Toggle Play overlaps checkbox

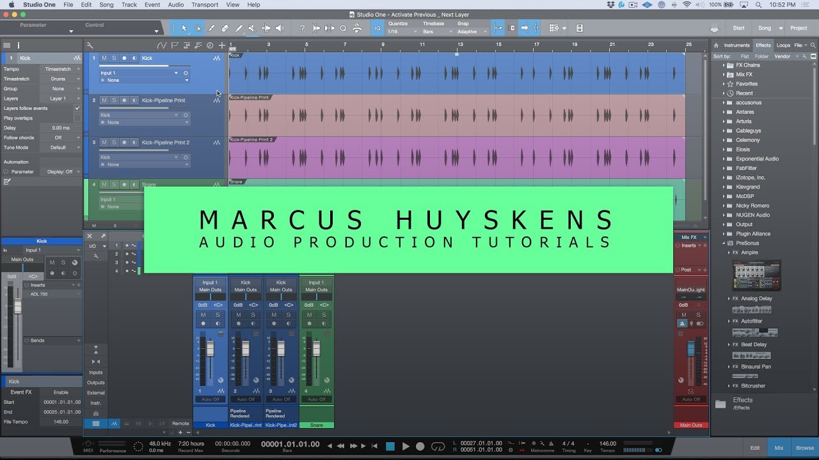pyautogui.click(x=77, y=118)
